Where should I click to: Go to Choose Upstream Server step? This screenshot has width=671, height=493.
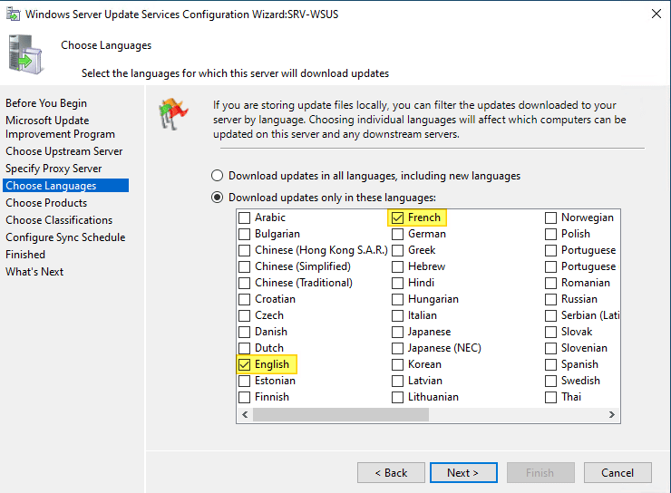click(x=64, y=151)
